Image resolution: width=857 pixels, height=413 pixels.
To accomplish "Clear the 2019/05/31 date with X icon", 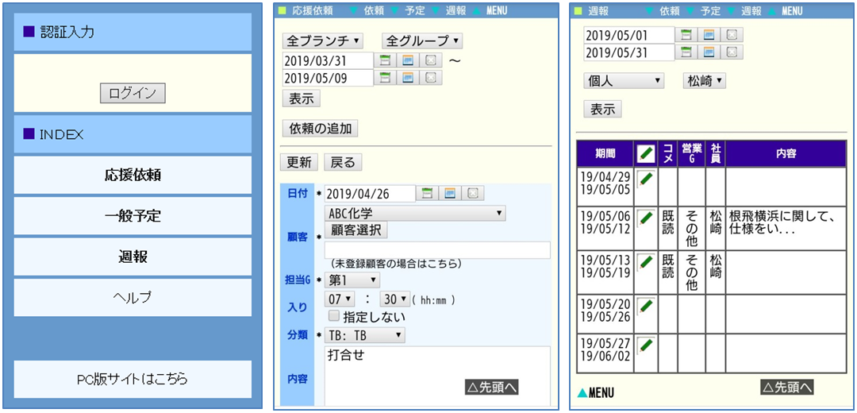I will click(x=732, y=52).
